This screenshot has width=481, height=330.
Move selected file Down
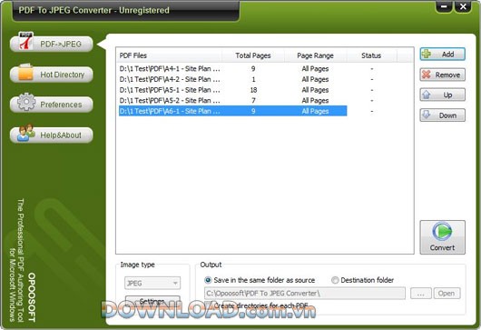pos(442,115)
